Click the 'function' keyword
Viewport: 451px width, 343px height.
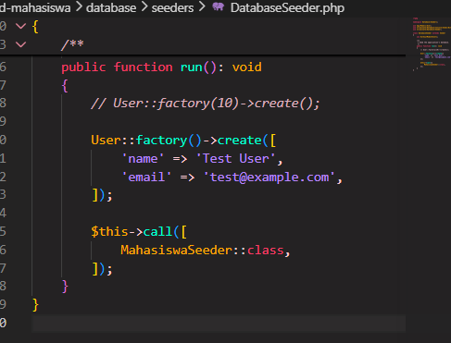click(143, 67)
